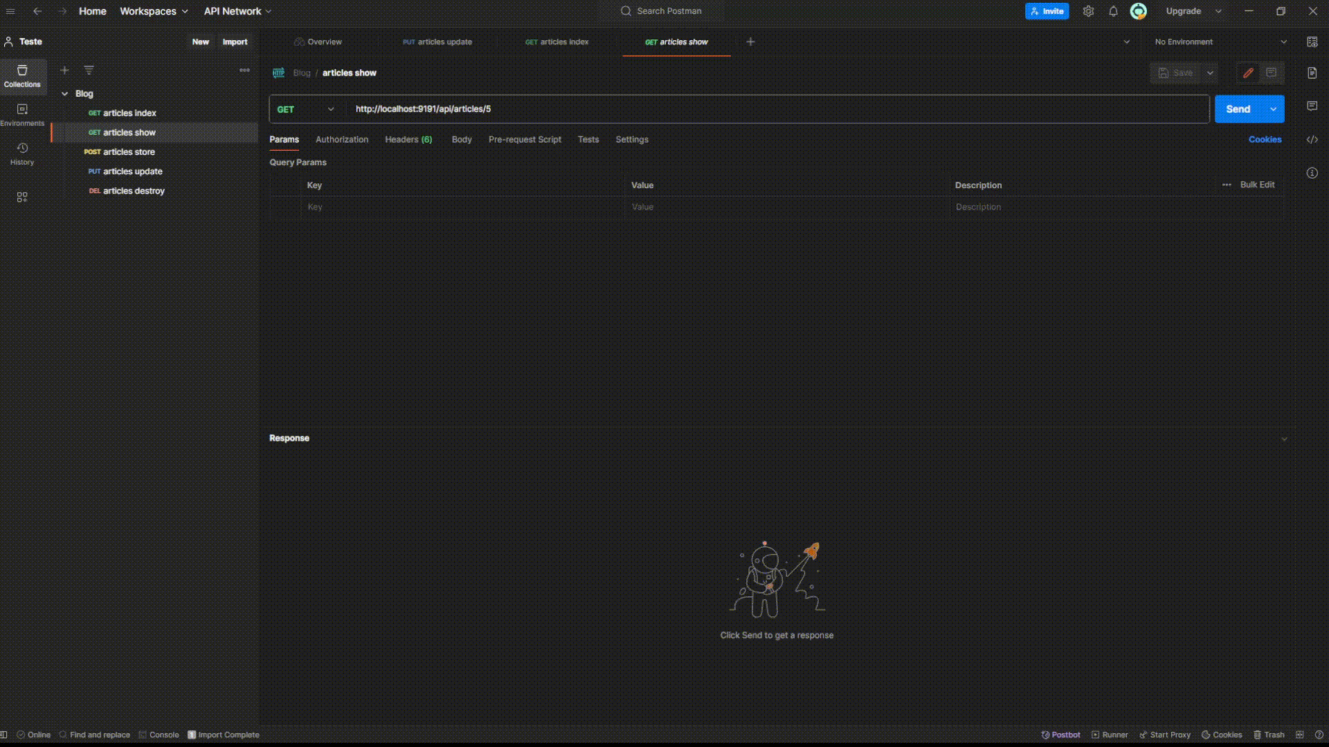Open the History sidebar panel

(22, 153)
